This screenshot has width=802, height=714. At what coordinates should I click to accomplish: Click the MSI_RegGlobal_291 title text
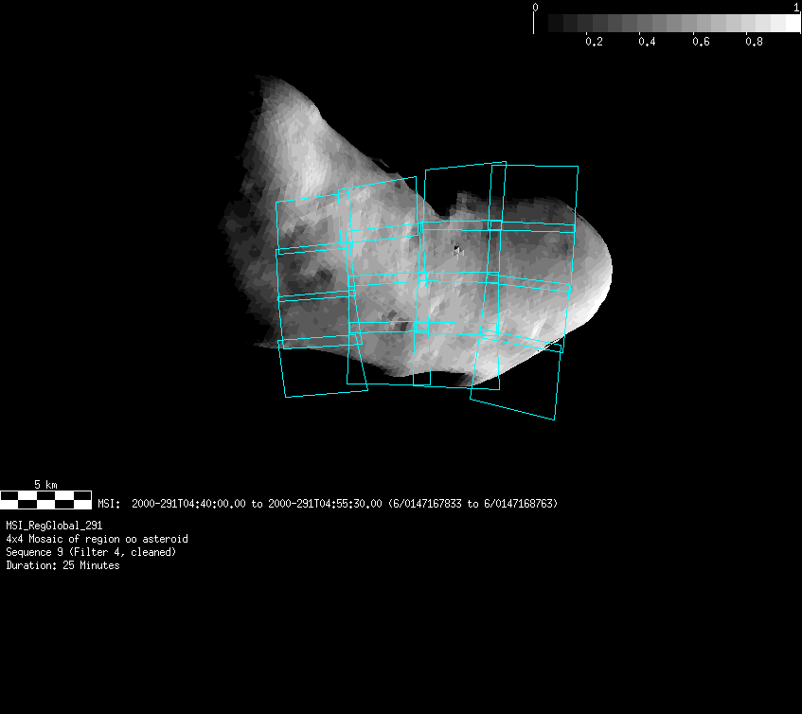(54, 525)
